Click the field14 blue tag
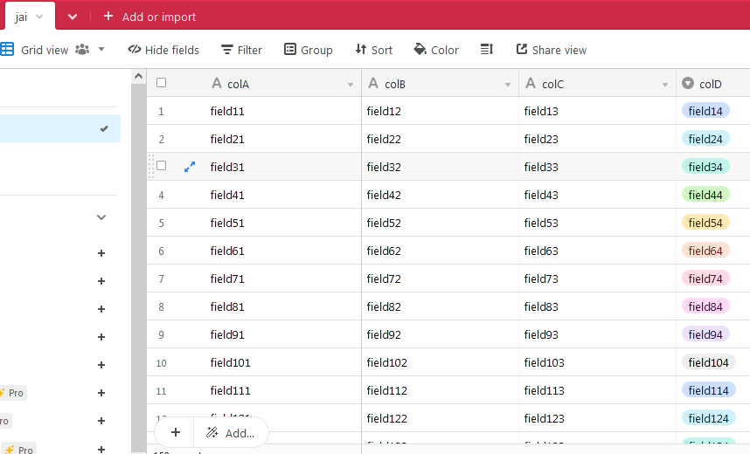The image size is (750, 454). tap(705, 111)
